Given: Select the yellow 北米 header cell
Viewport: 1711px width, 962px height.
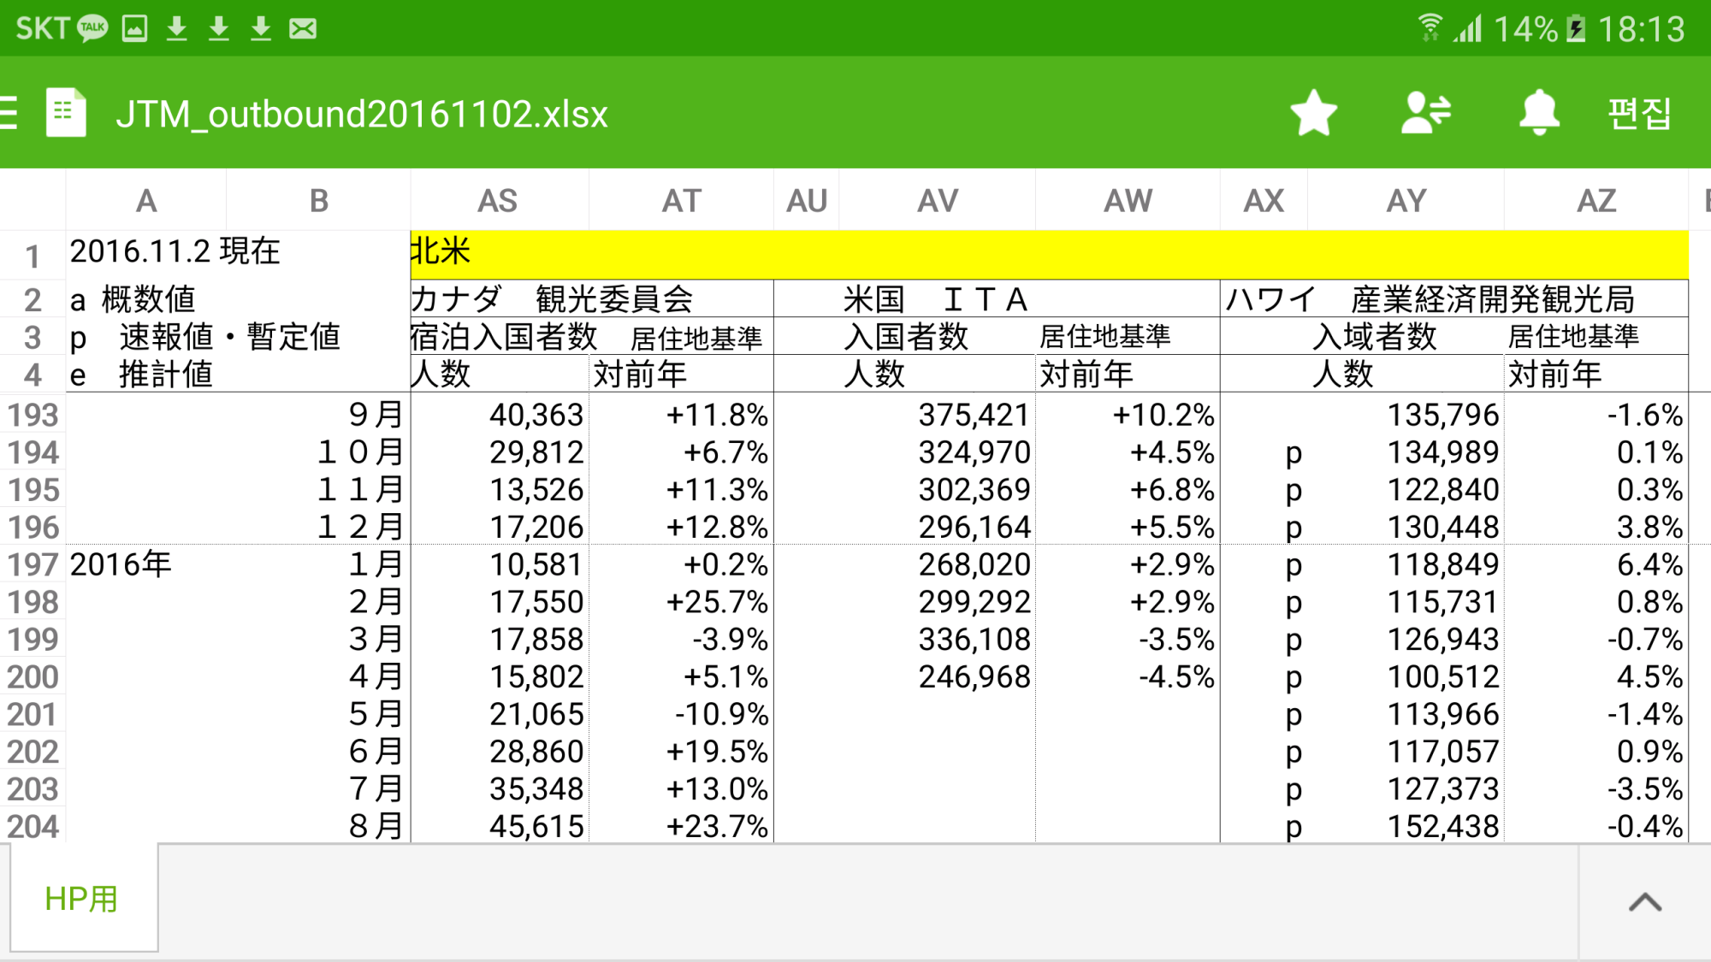Looking at the screenshot, I should click(x=1050, y=254).
